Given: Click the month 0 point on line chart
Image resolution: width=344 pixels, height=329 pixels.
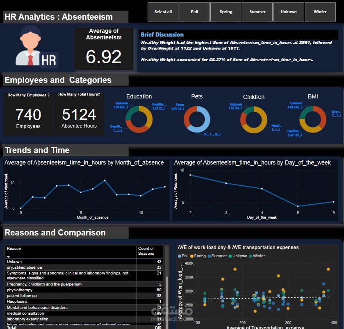Looking at the screenshot, I should [x=21, y=208].
